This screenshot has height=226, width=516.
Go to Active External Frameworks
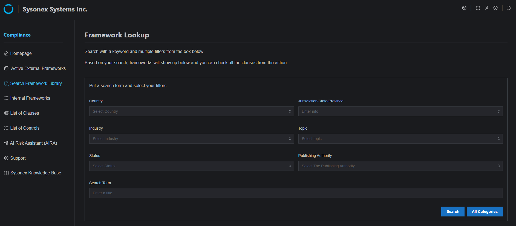point(38,68)
